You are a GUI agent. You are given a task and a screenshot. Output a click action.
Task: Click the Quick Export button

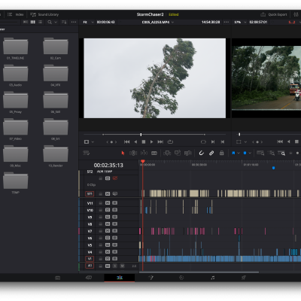[x=274, y=14]
